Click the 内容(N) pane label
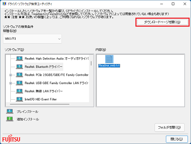Screen dimensions: 191x144 pos(101,49)
